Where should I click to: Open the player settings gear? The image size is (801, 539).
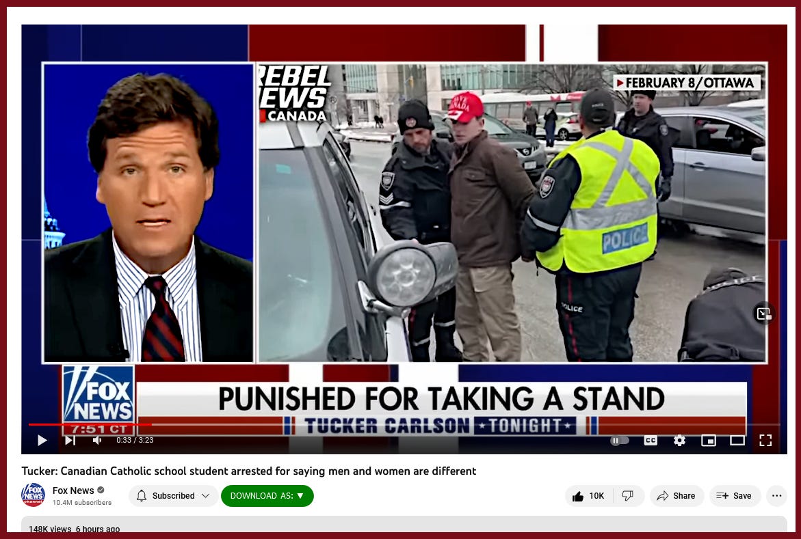coord(679,440)
